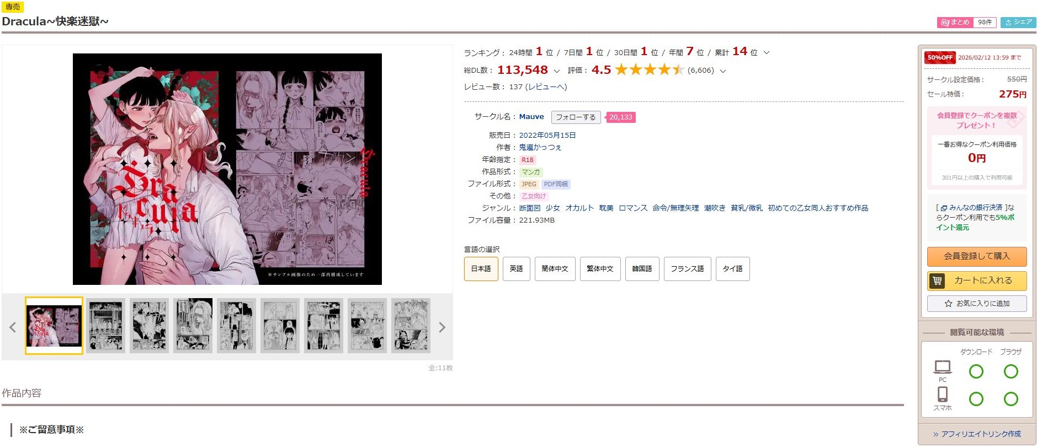Viewport: 1037px width, 448px height.
Task: Click the みんなの銀行決済 external link icon
Action: [944, 208]
